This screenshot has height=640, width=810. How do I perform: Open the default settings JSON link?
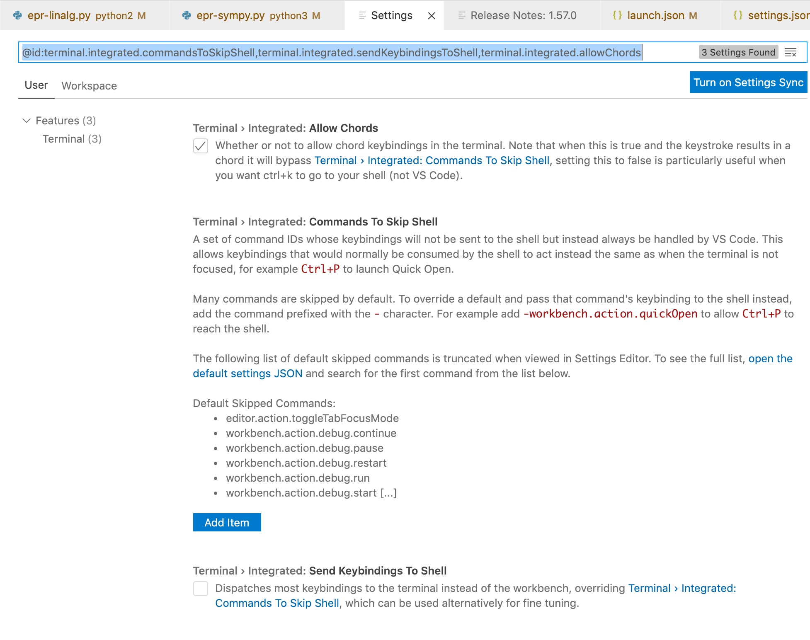tap(247, 373)
